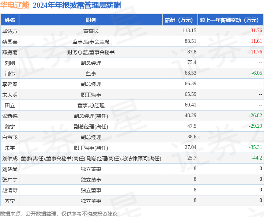The width and height of the screenshot is (264, 217).
Task: Click the 2024年年报披露管理层薪酬 heading
Action: click(x=77, y=5)
